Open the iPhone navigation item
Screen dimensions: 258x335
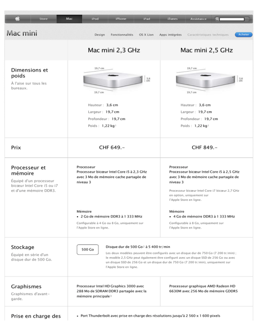click(121, 19)
